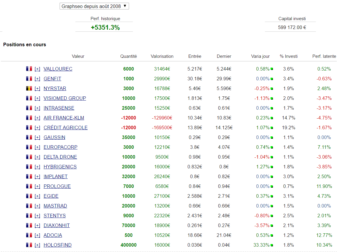Open the DIAXONHIT stock link
This screenshot has width=337, height=252.
57,225
